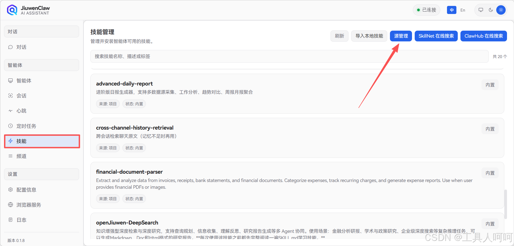Click 来源: 项目 tag on cross-channel-history-retrieval

coord(108,148)
